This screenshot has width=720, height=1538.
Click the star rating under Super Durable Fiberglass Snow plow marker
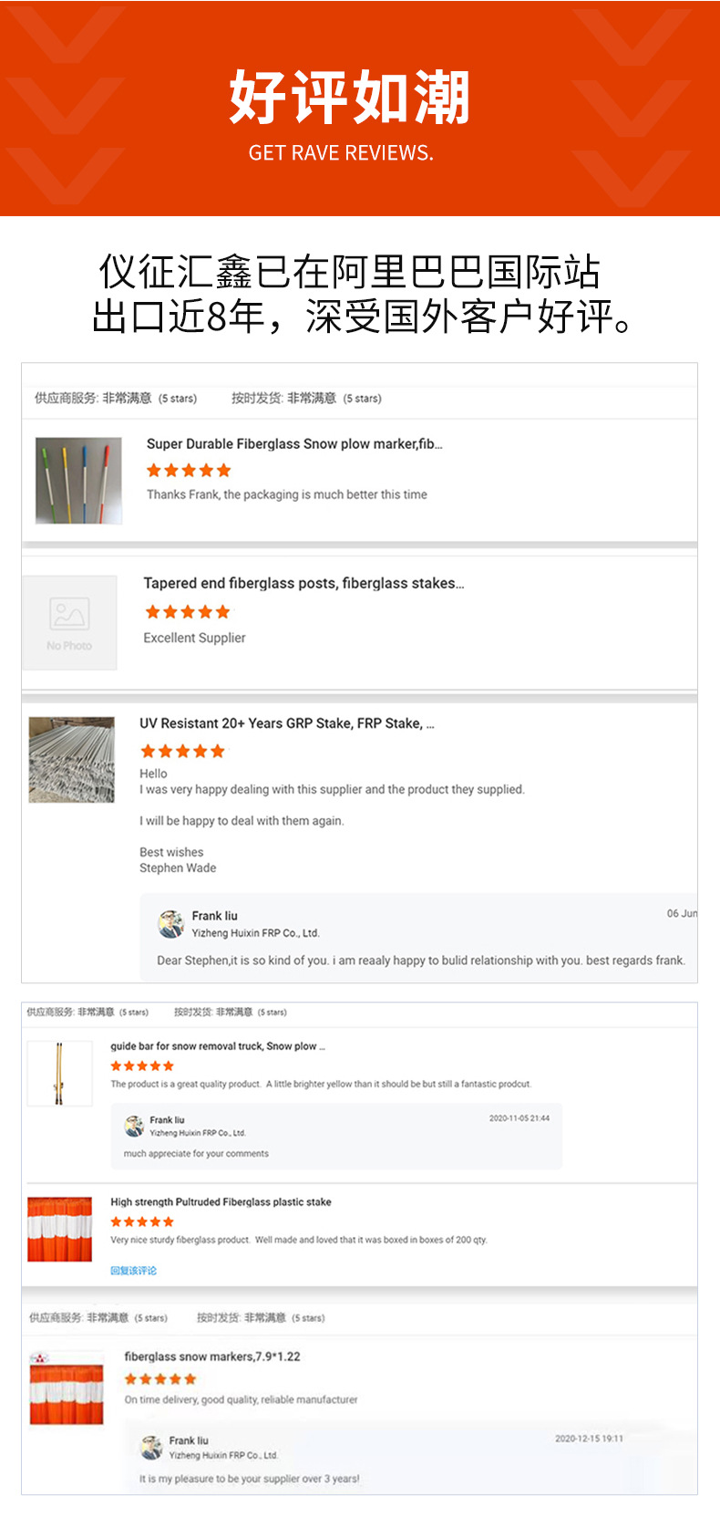pyautogui.click(x=189, y=471)
